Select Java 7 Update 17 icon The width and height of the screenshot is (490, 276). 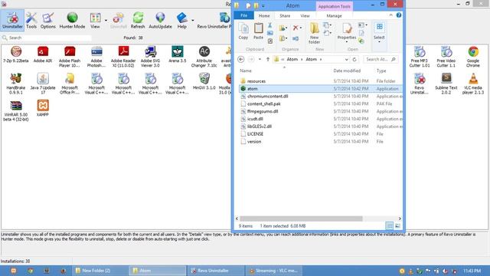pyautogui.click(x=43, y=84)
